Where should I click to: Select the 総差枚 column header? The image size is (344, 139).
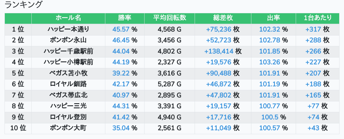point(223,18)
